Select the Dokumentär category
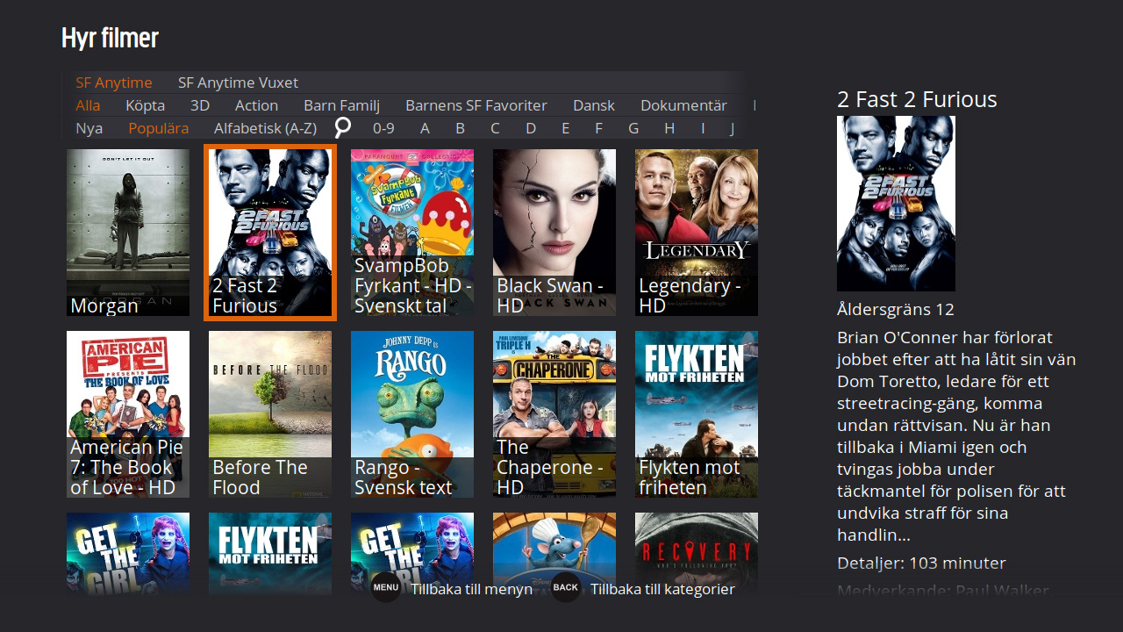The width and height of the screenshot is (1123, 632). [x=683, y=105]
